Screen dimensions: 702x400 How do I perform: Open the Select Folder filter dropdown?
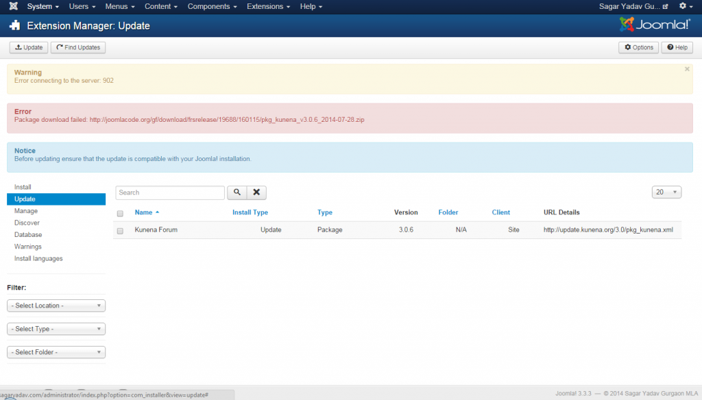(56, 352)
